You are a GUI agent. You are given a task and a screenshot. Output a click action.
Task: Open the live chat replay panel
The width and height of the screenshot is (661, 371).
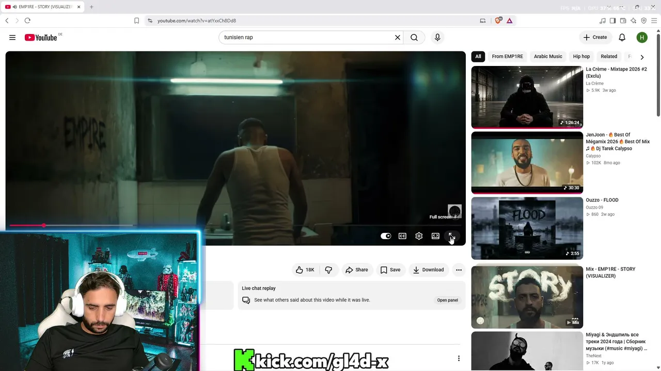click(448, 300)
